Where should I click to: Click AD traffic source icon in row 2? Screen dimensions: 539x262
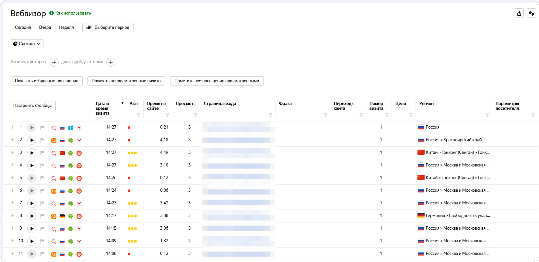pos(54,141)
